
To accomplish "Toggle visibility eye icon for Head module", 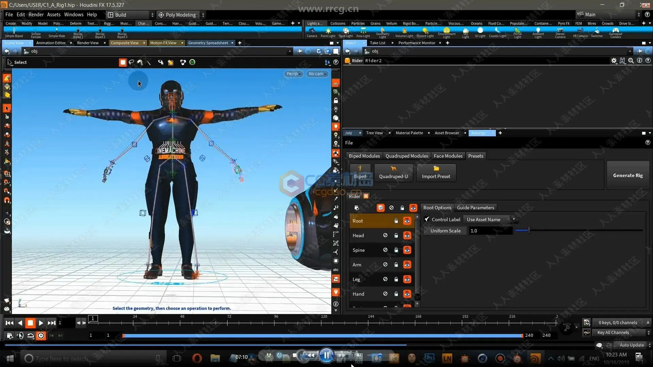I will 407,235.
